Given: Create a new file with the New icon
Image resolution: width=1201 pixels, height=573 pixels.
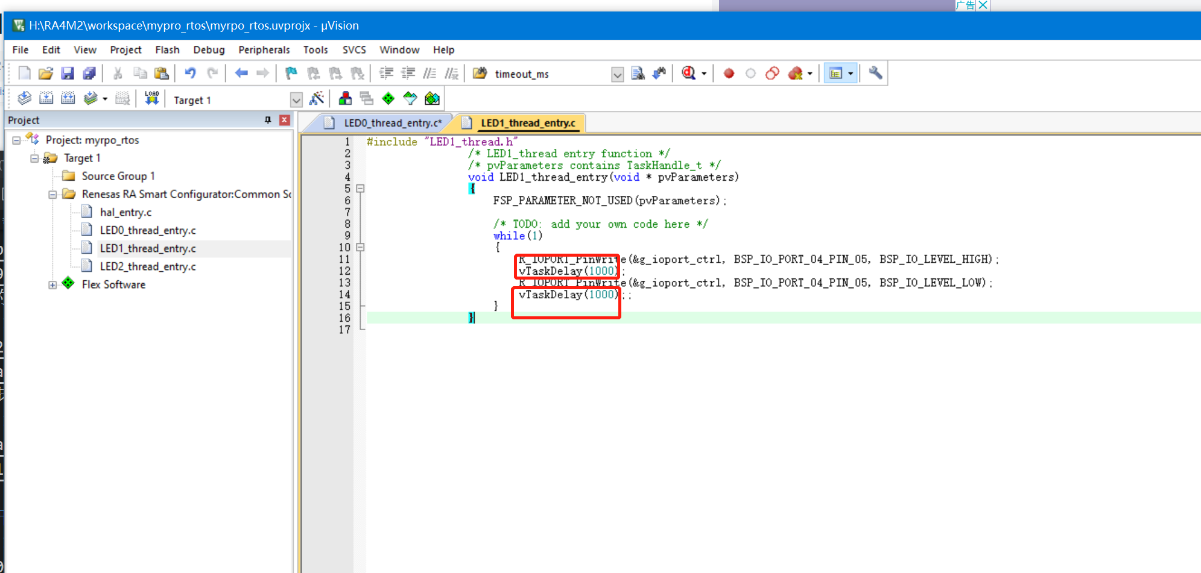Looking at the screenshot, I should point(24,74).
